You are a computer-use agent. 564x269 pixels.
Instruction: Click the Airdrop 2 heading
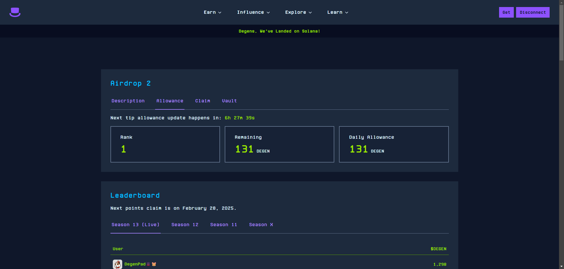[x=130, y=83]
